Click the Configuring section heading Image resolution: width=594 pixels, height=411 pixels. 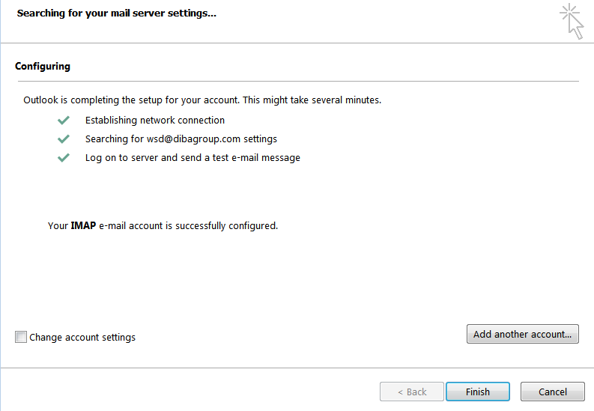[x=43, y=66]
